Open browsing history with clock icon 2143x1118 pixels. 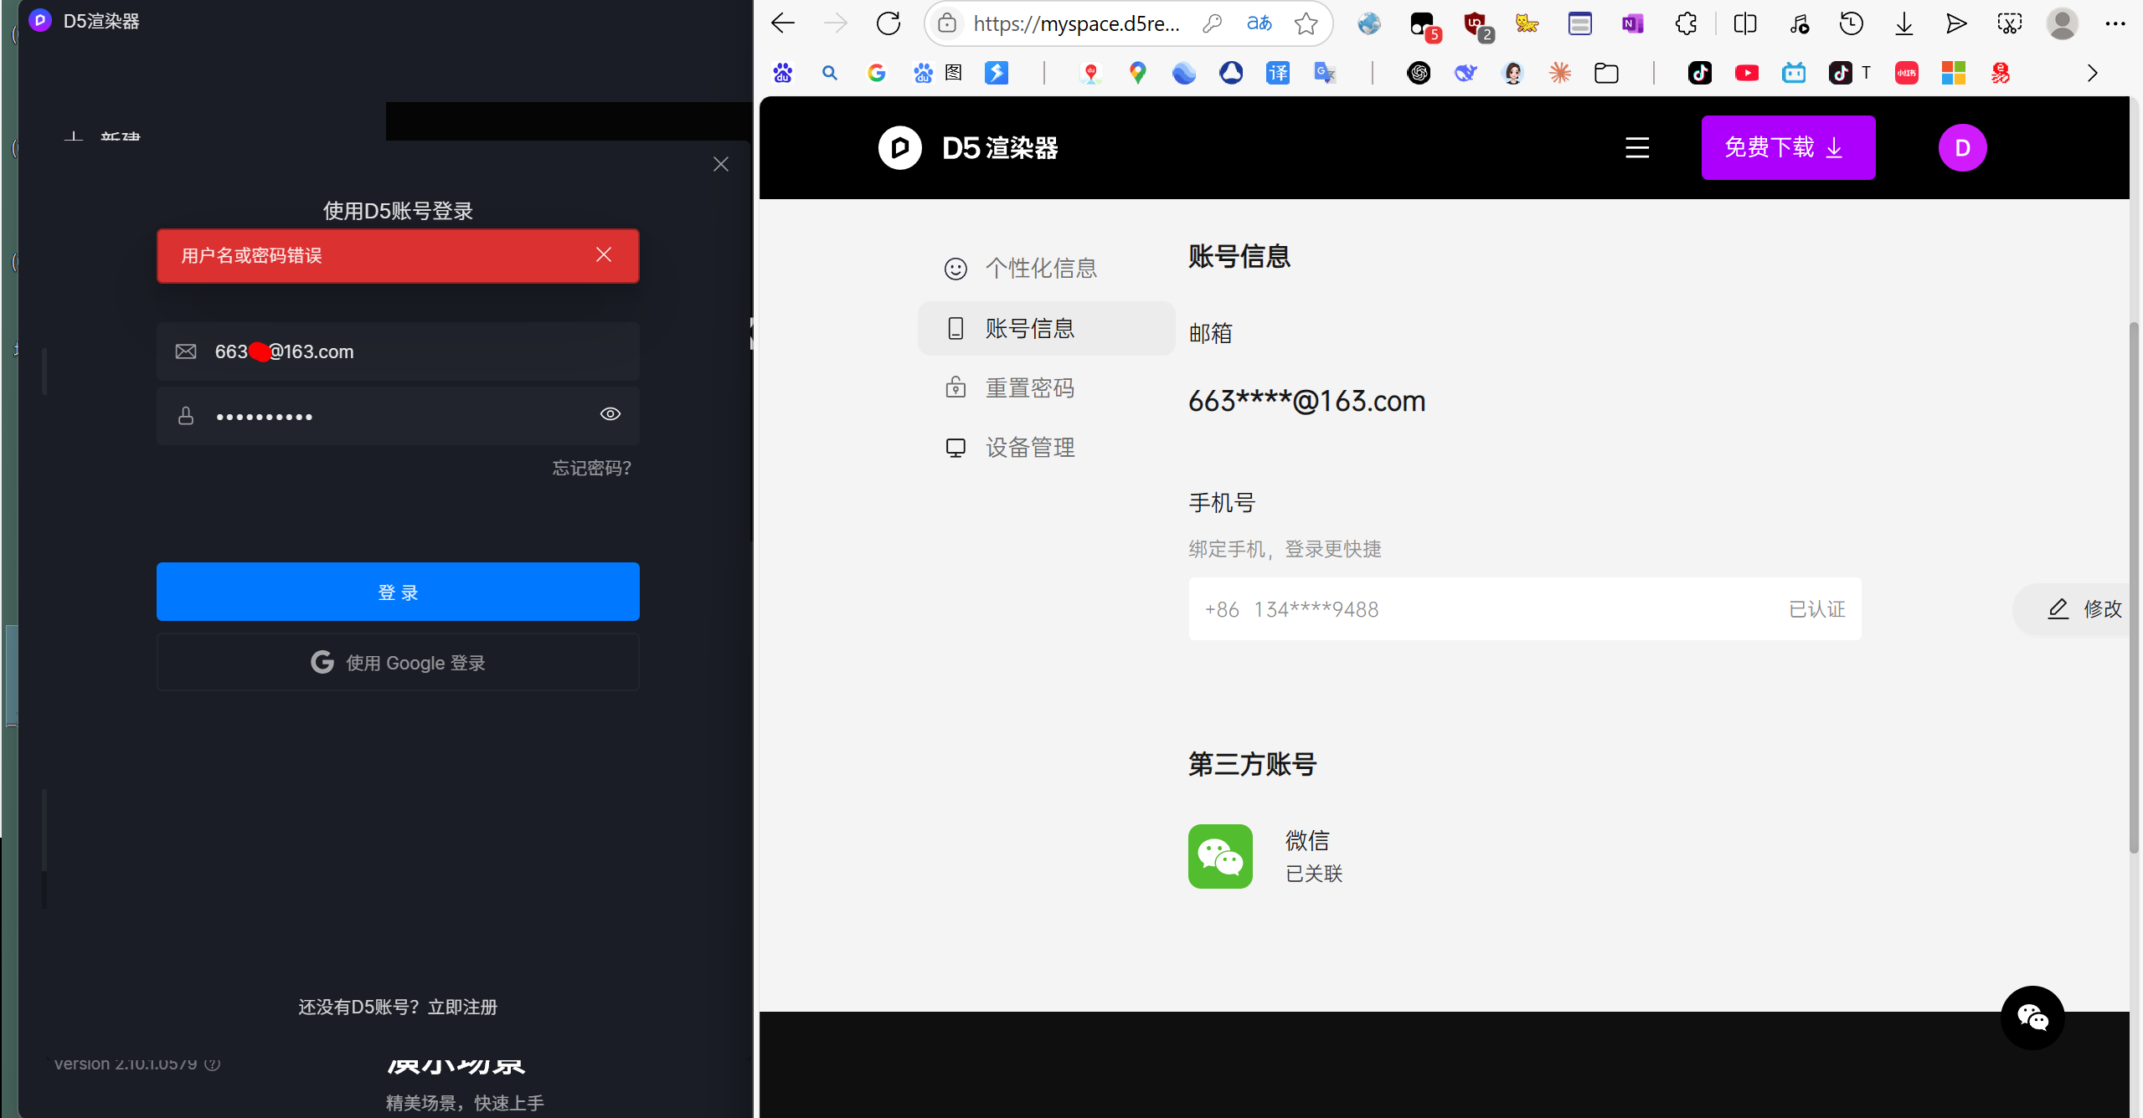point(1851,23)
